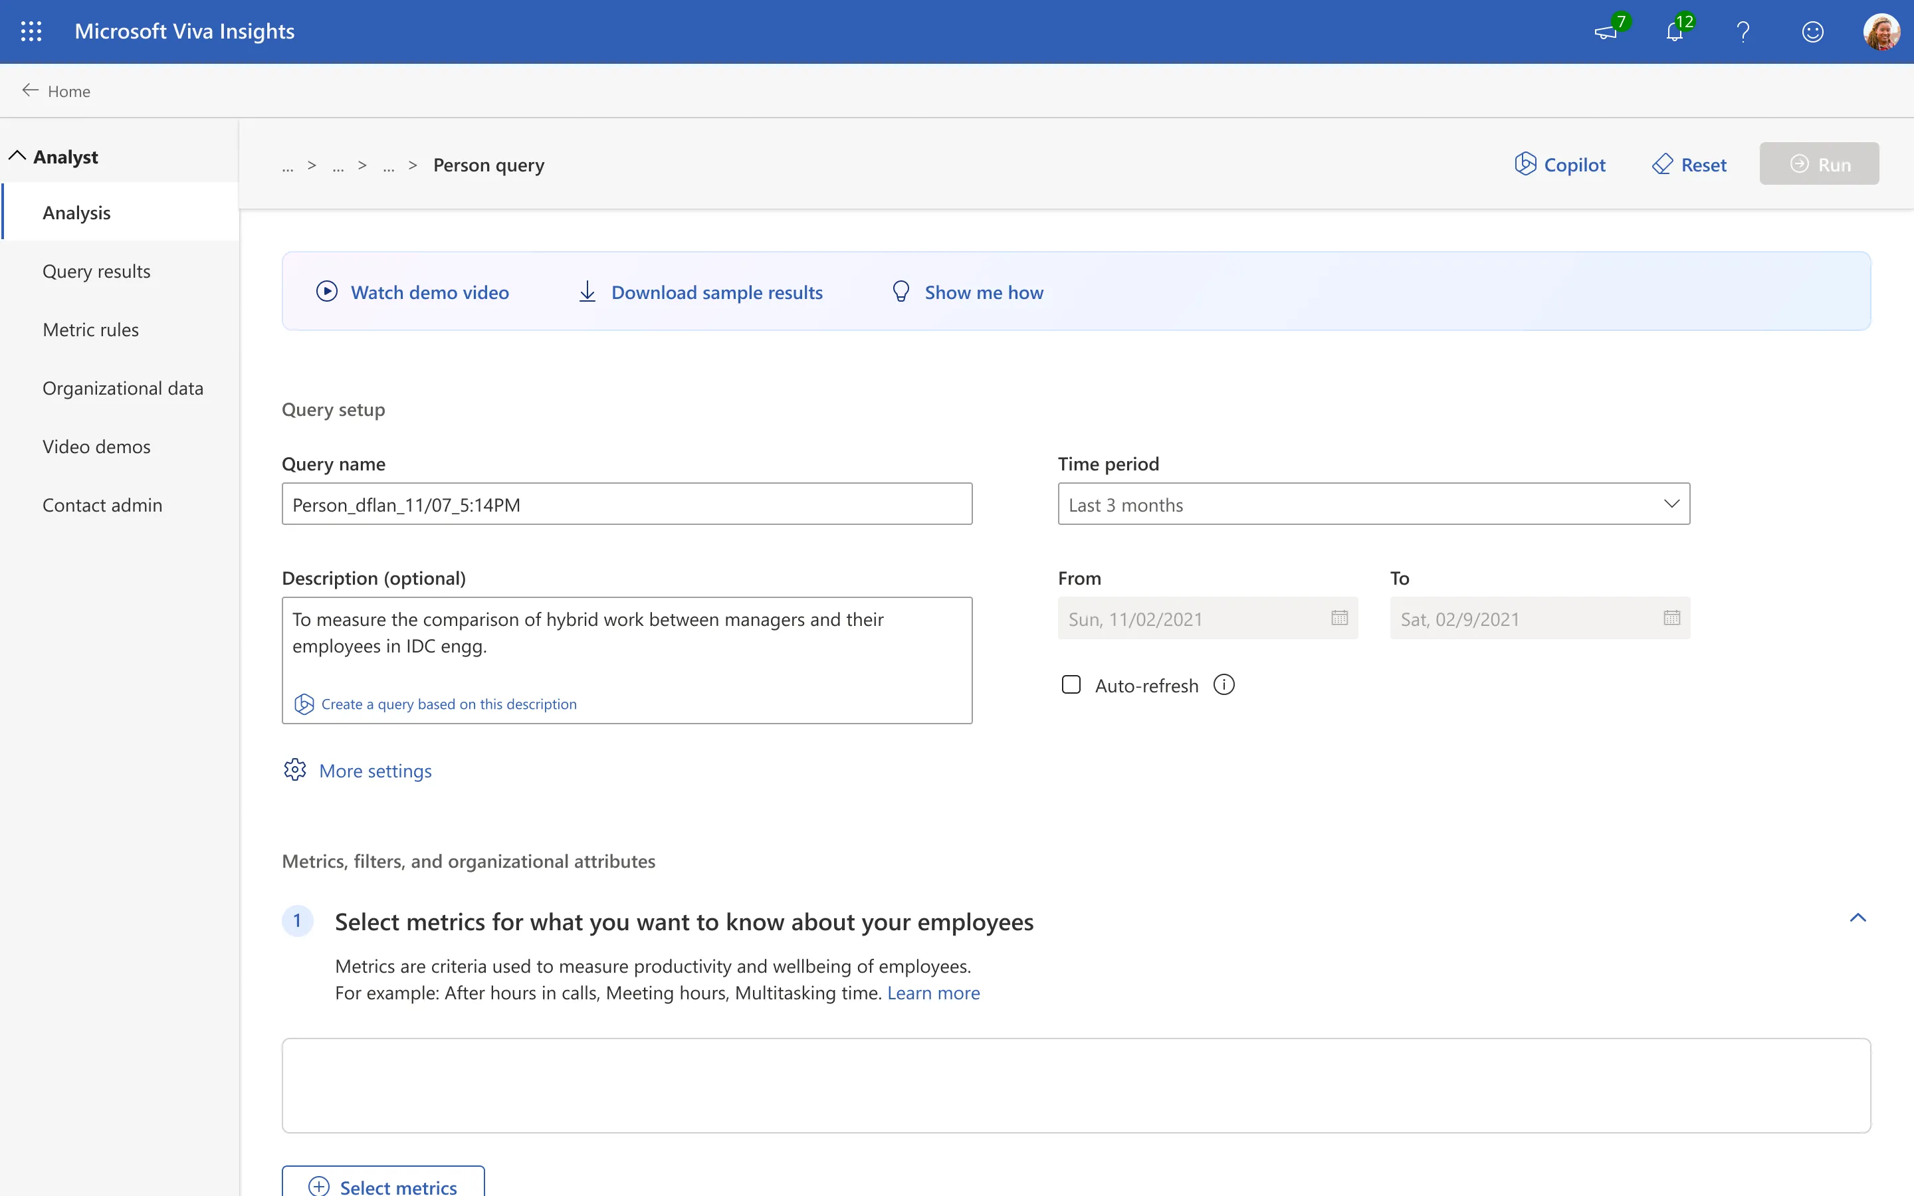Enable the Auto-refresh checkbox
This screenshot has width=1914, height=1196.
click(1071, 685)
